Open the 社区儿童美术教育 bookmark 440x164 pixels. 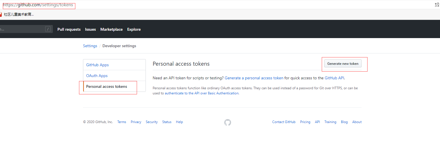coord(17,14)
